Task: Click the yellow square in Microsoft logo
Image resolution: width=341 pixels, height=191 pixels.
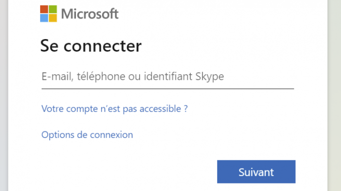Action: pos(53,18)
